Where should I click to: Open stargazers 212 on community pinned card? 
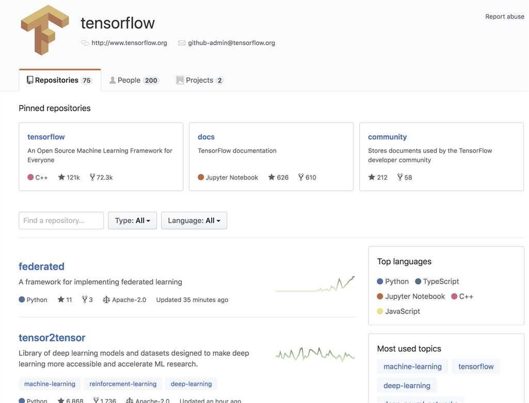pyautogui.click(x=378, y=177)
